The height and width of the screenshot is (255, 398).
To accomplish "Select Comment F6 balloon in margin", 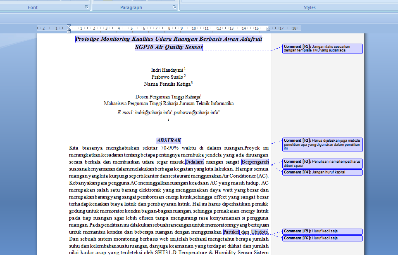I will 322,238.
